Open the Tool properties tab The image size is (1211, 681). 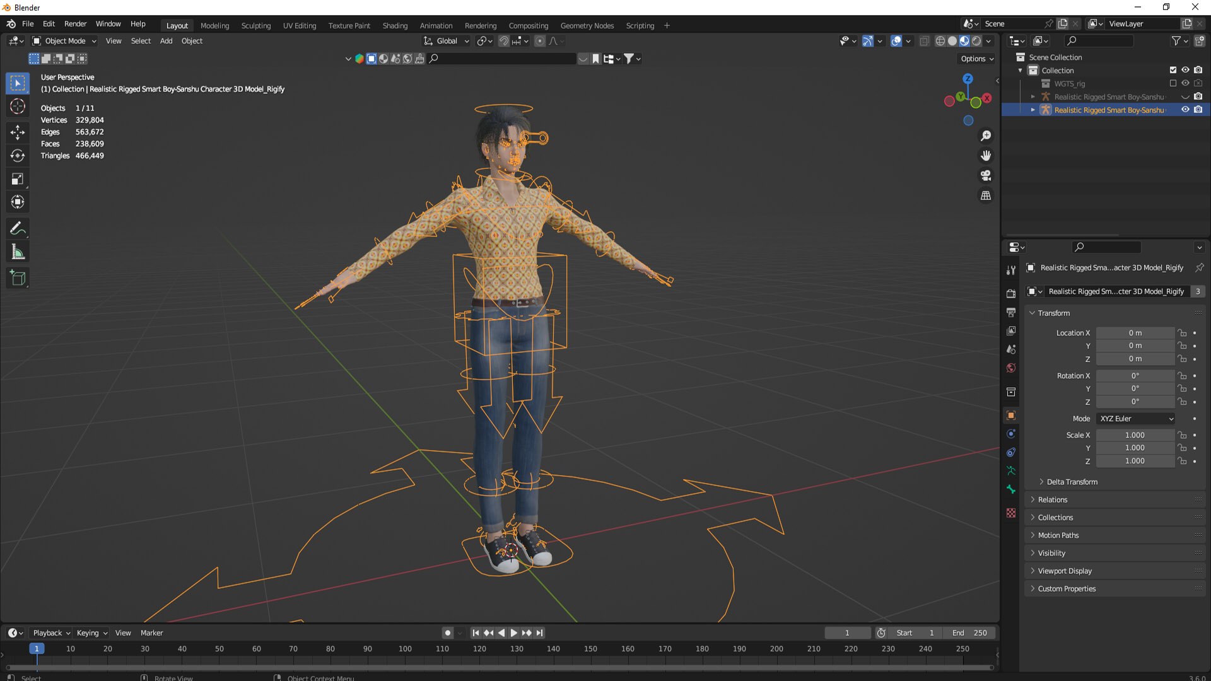(1011, 270)
